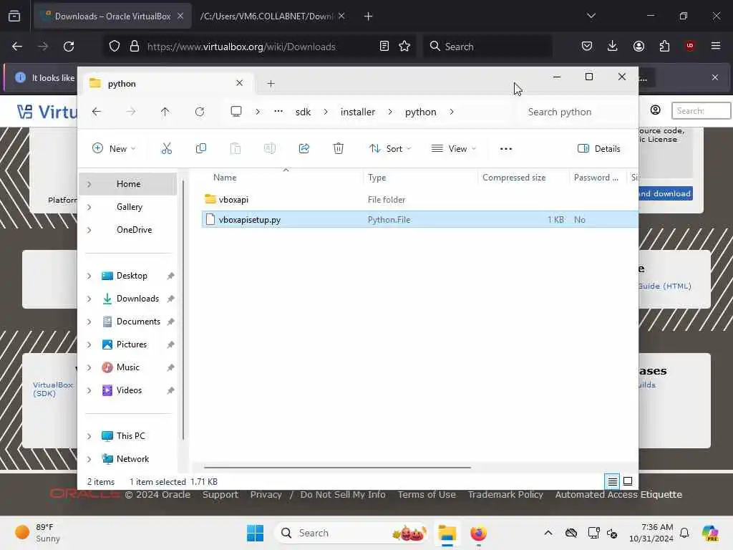Viewport: 733px width, 550px height.
Task: Expand the OneDrive tree node
Action: tap(89, 230)
